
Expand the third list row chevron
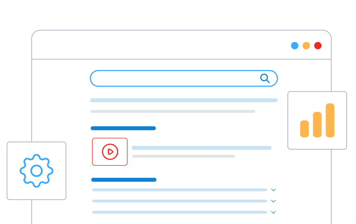[273, 212]
